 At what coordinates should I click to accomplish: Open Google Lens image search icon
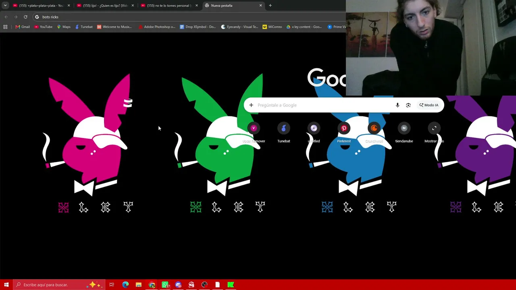click(x=408, y=105)
